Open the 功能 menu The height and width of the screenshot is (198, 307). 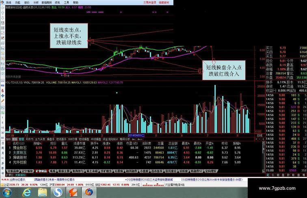18,2
